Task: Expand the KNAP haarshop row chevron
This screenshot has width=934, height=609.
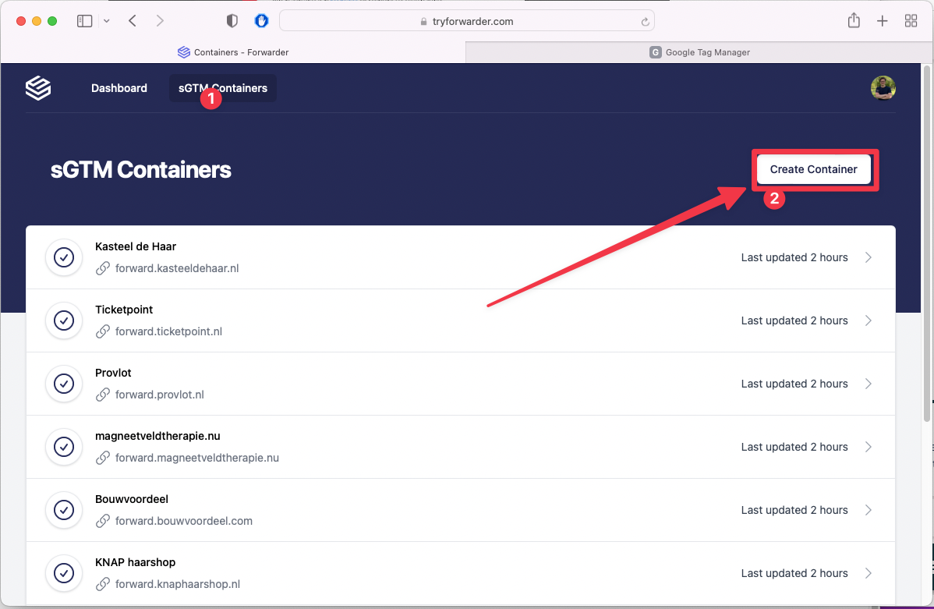Action: coord(869,573)
